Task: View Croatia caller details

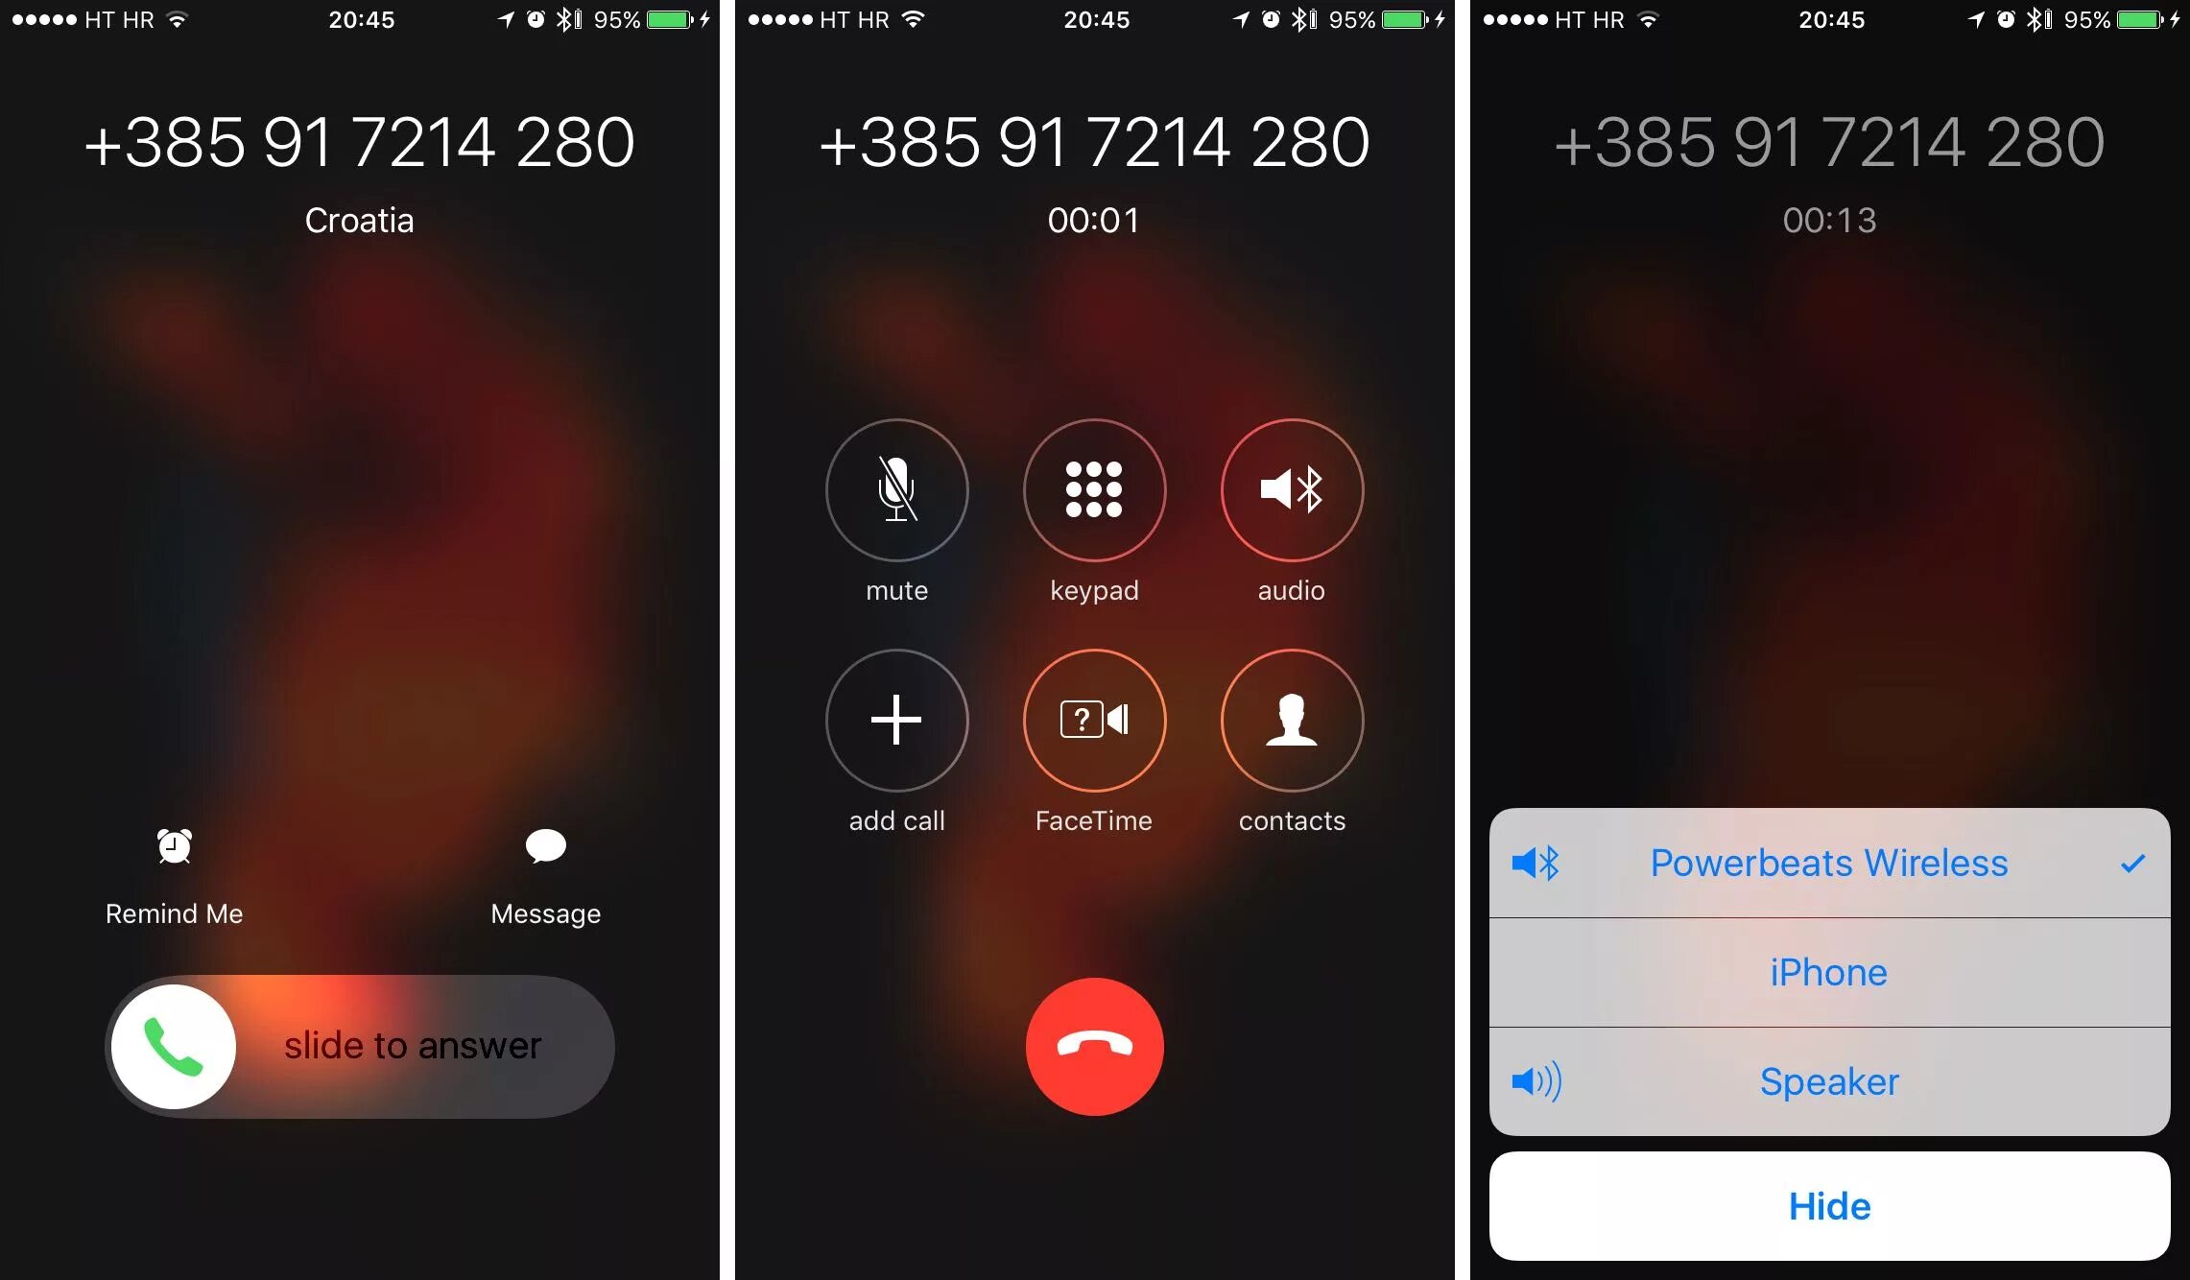Action: tap(363, 218)
